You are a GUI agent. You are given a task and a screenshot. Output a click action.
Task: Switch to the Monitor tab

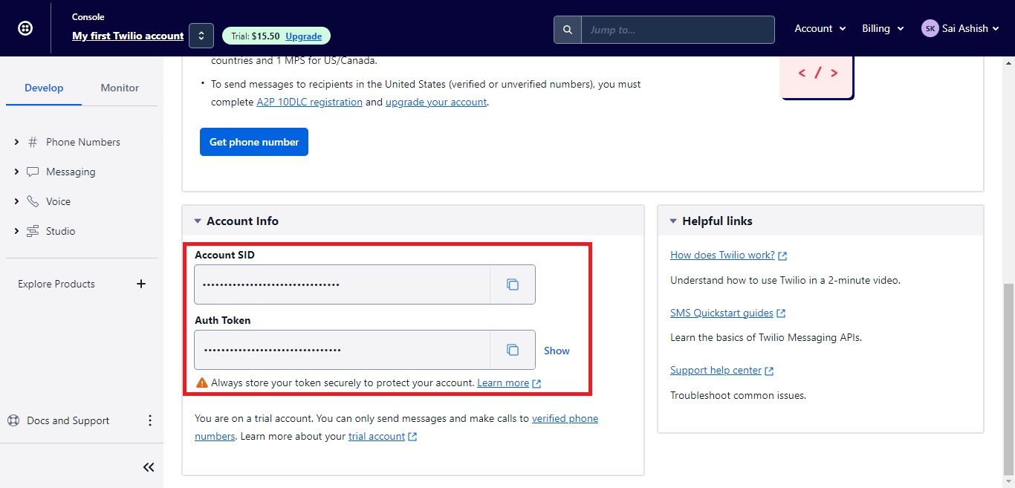coord(120,88)
